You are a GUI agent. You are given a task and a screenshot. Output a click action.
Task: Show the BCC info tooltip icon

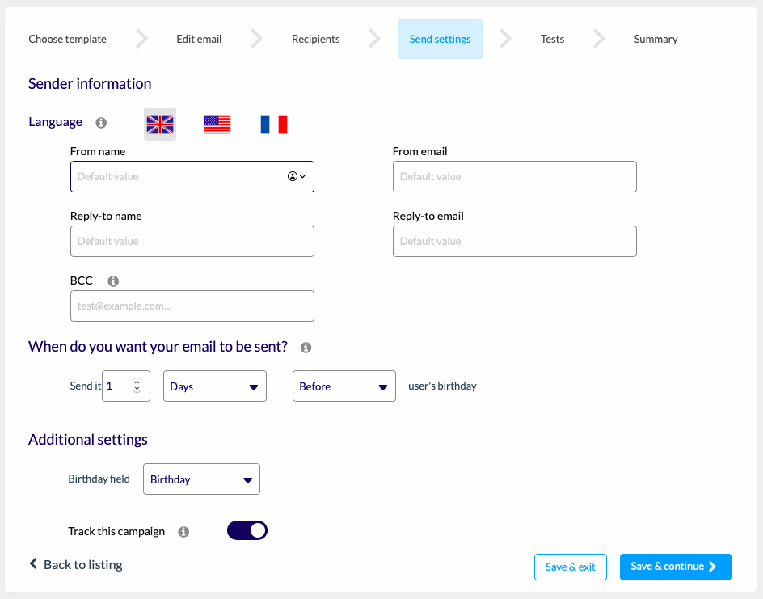pyautogui.click(x=113, y=281)
